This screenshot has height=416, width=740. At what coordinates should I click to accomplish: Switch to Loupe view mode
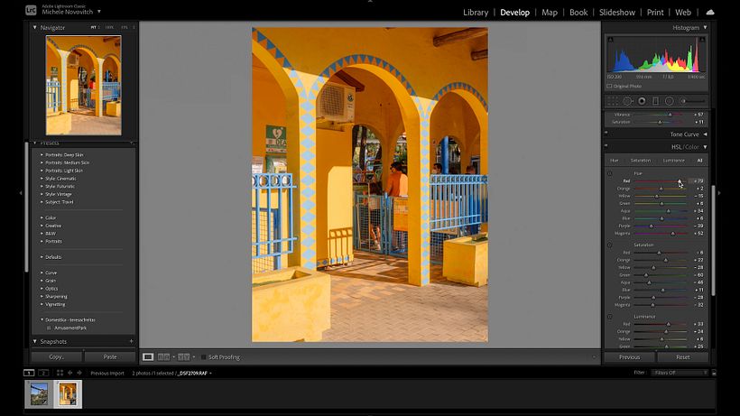click(148, 357)
